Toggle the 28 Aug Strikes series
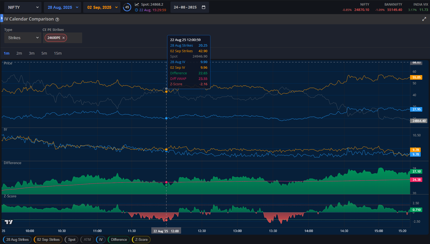The height and width of the screenshot is (244, 430). pyautogui.click(x=18, y=239)
